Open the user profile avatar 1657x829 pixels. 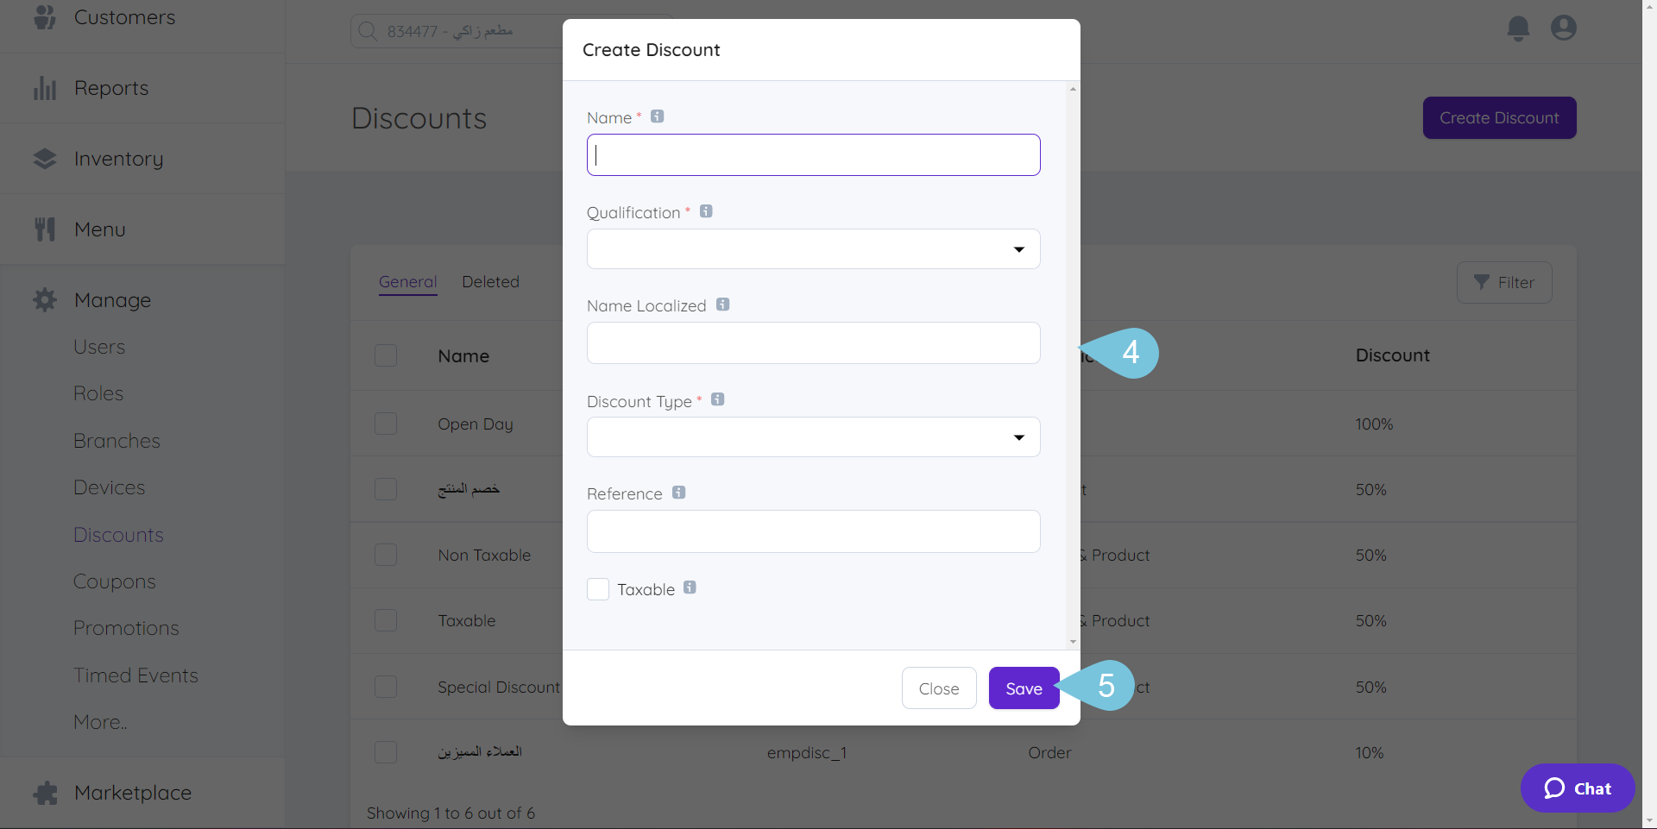(x=1564, y=28)
